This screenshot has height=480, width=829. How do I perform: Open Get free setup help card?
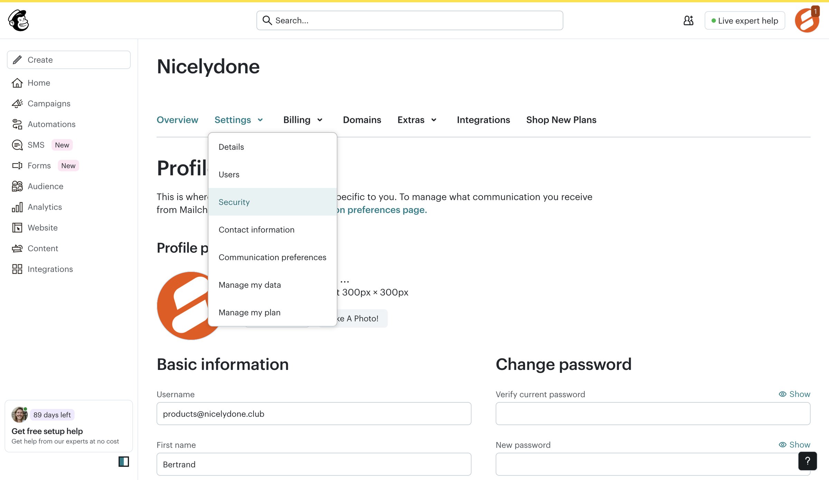click(x=69, y=426)
